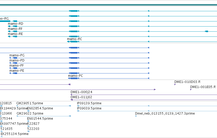Select the mamo-PD protein label
This screenshot has height=138, width=217.
click(x=17, y=60)
